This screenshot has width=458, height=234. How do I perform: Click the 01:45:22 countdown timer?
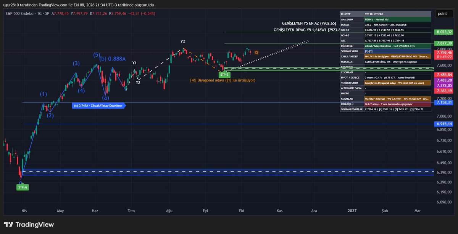coord(444,57)
